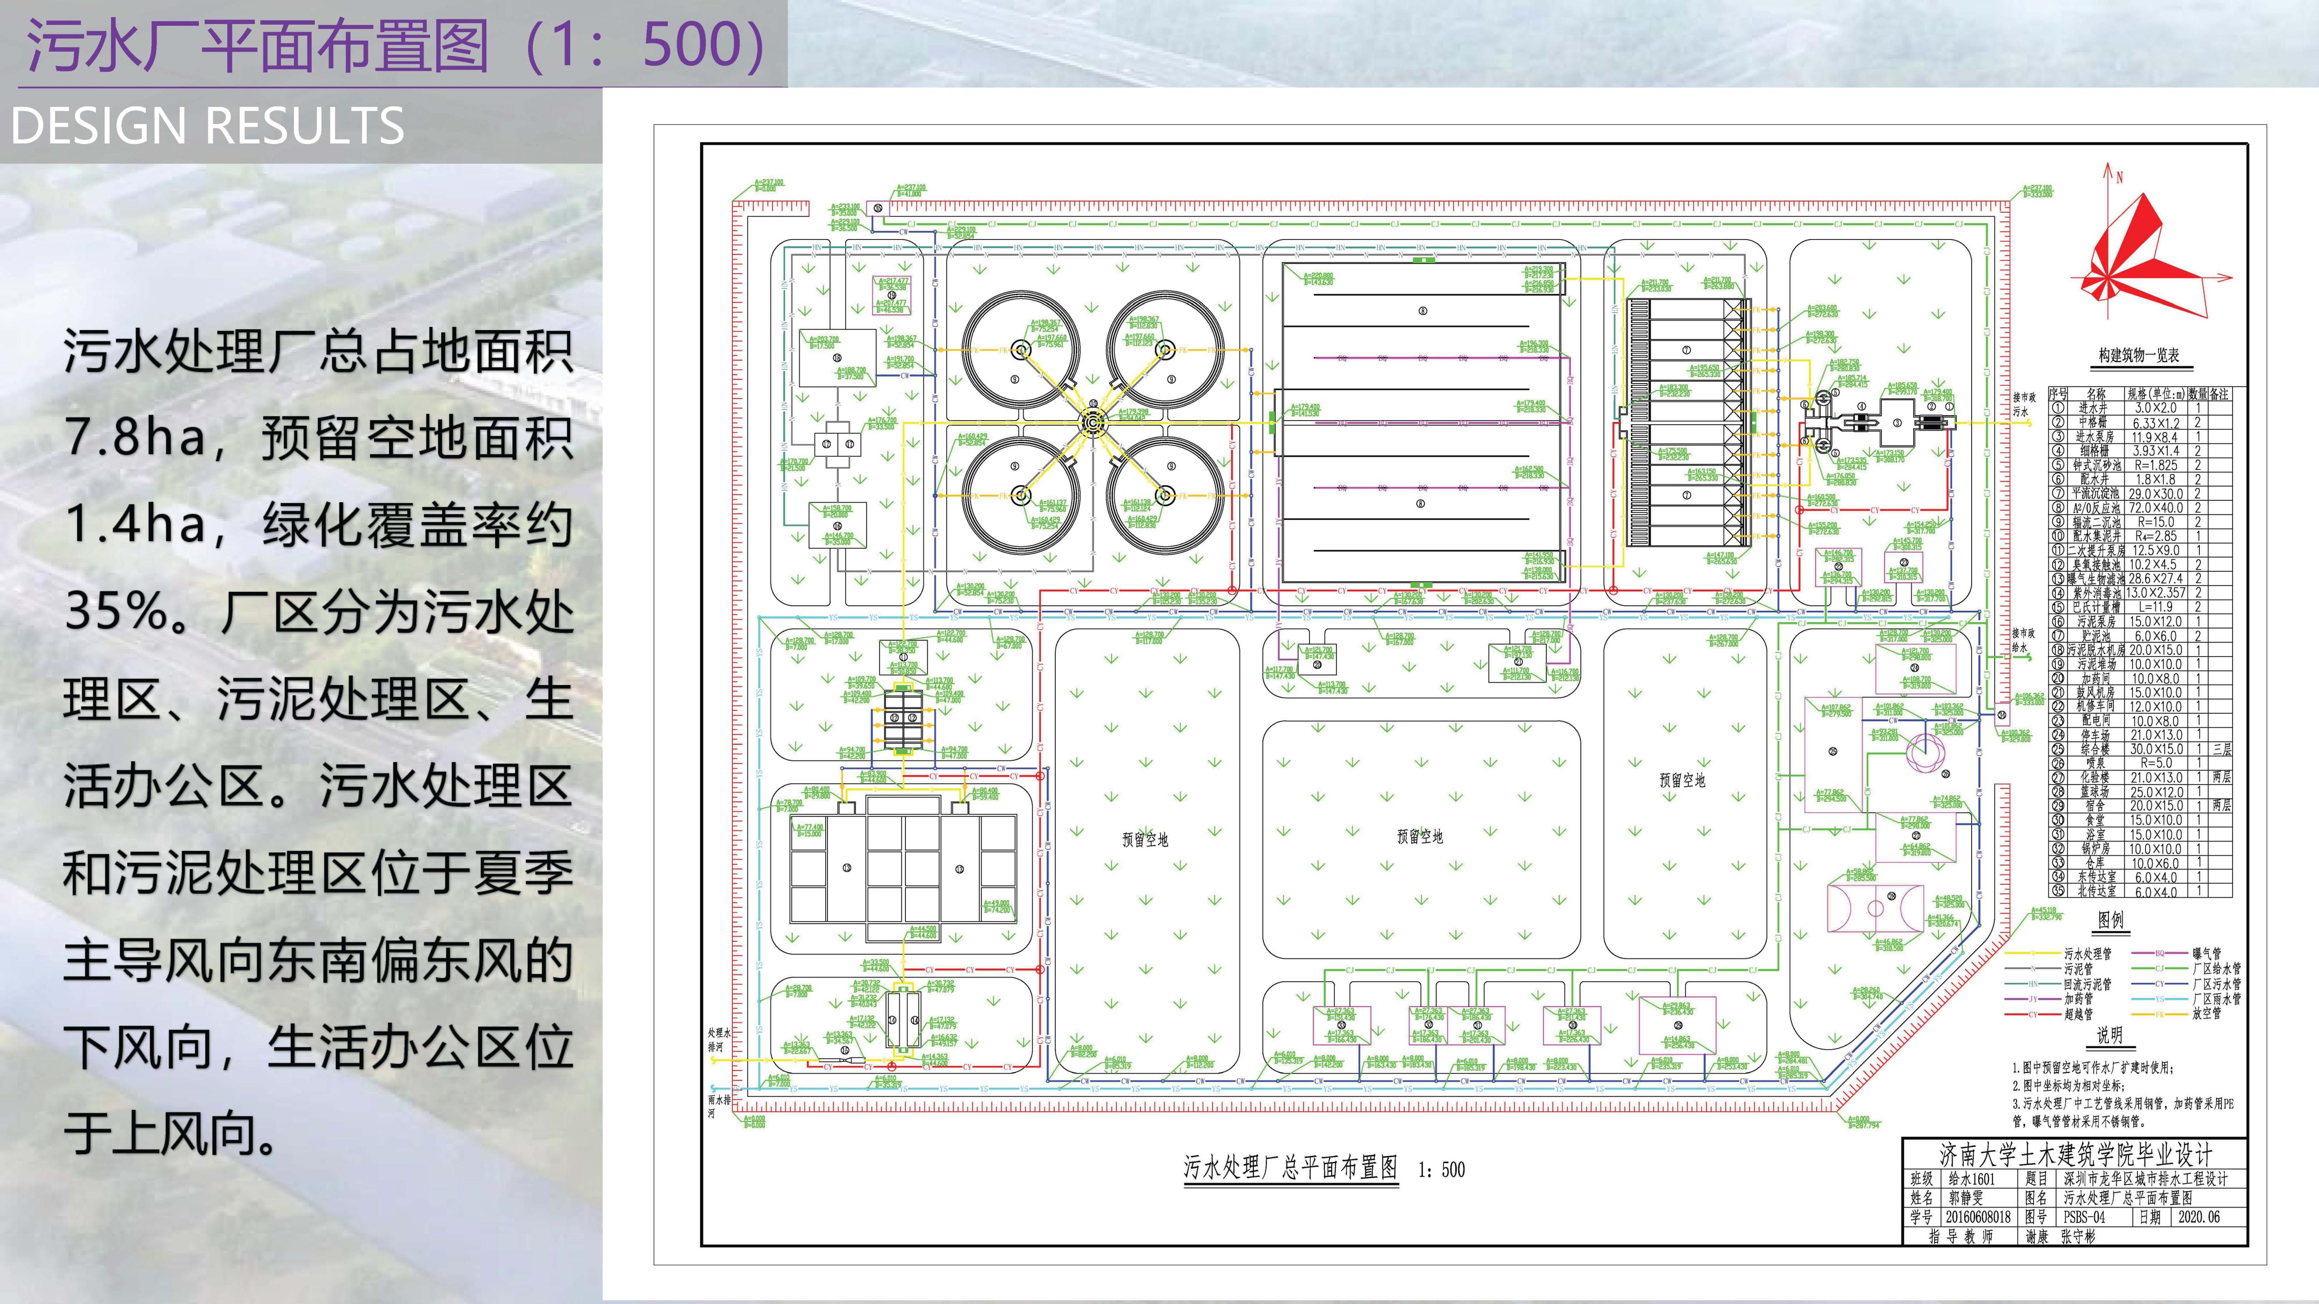Click the bottom-right circular secondary clarifier tank
Image resolution: width=2319 pixels, height=1304 pixels.
[1165, 495]
